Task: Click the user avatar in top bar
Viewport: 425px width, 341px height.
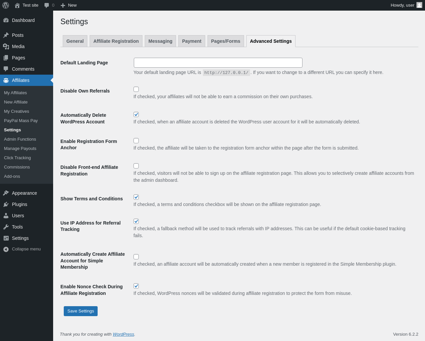Action: (419, 5)
